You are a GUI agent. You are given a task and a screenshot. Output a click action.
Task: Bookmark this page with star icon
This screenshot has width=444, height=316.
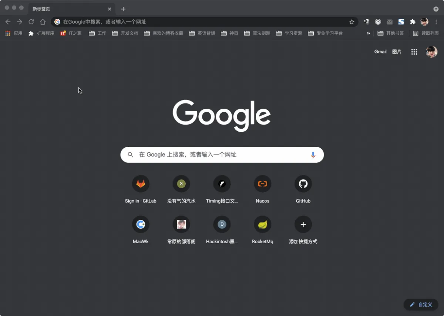click(351, 22)
